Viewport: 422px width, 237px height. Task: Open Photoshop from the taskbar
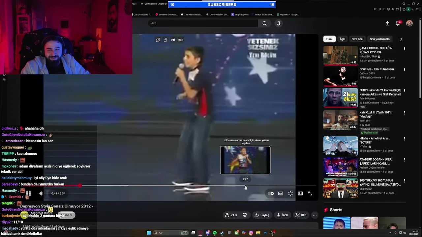pyautogui.click(x=265, y=233)
